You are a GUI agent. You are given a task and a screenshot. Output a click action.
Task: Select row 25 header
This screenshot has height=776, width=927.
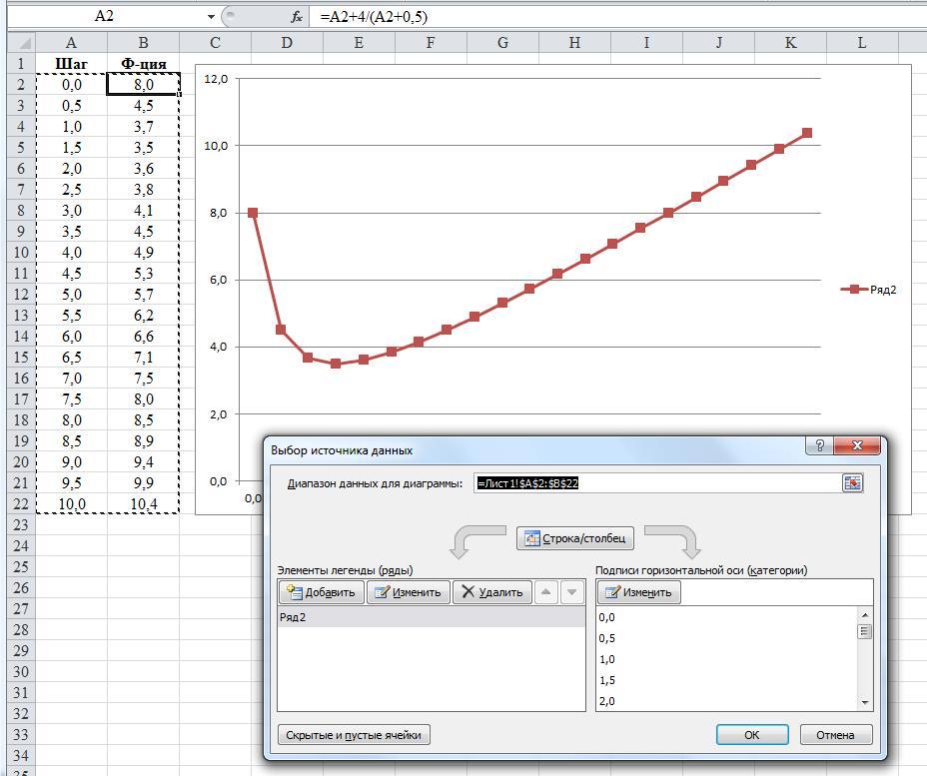(21, 567)
